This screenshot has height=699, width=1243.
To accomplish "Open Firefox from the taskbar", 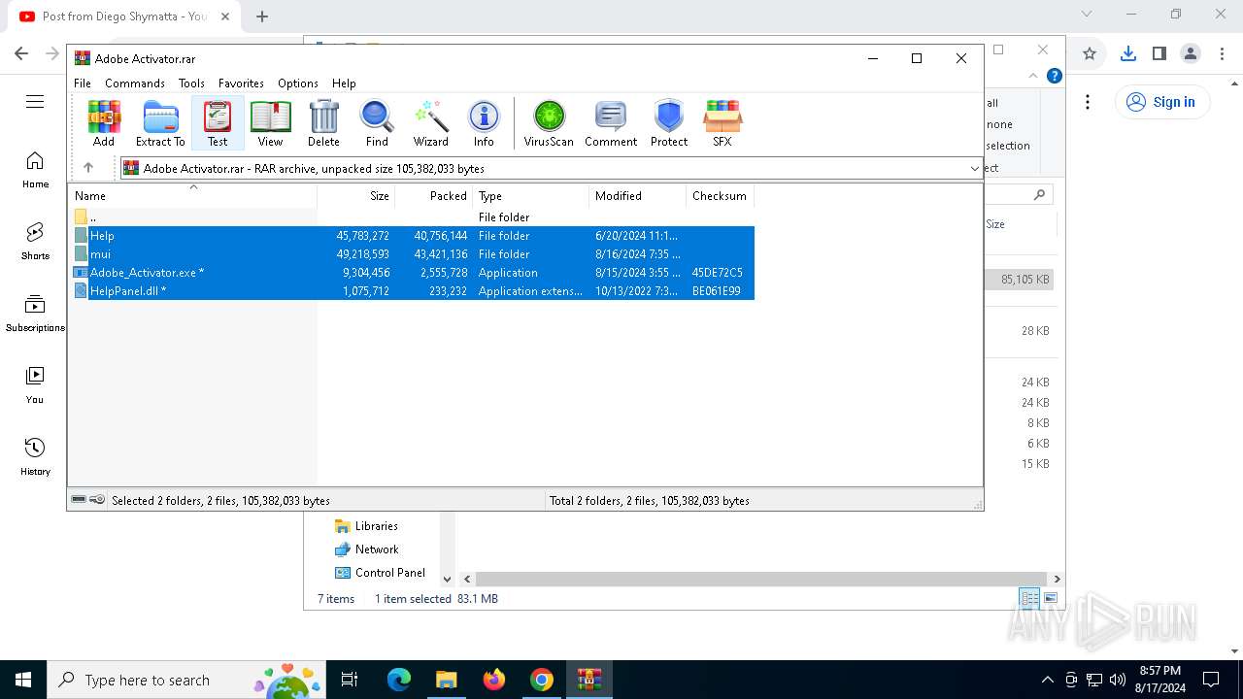I will click(x=494, y=680).
